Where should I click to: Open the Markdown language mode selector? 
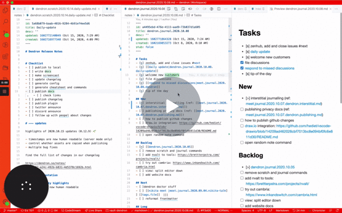(x=282, y=211)
